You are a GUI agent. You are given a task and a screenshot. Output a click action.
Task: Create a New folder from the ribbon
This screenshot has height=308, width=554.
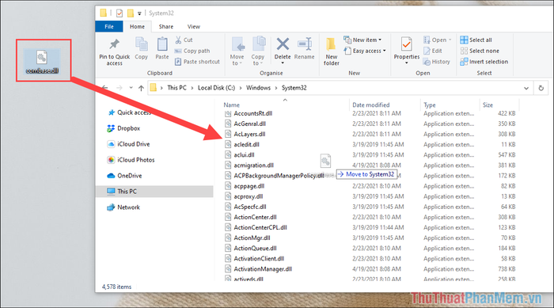(x=332, y=51)
